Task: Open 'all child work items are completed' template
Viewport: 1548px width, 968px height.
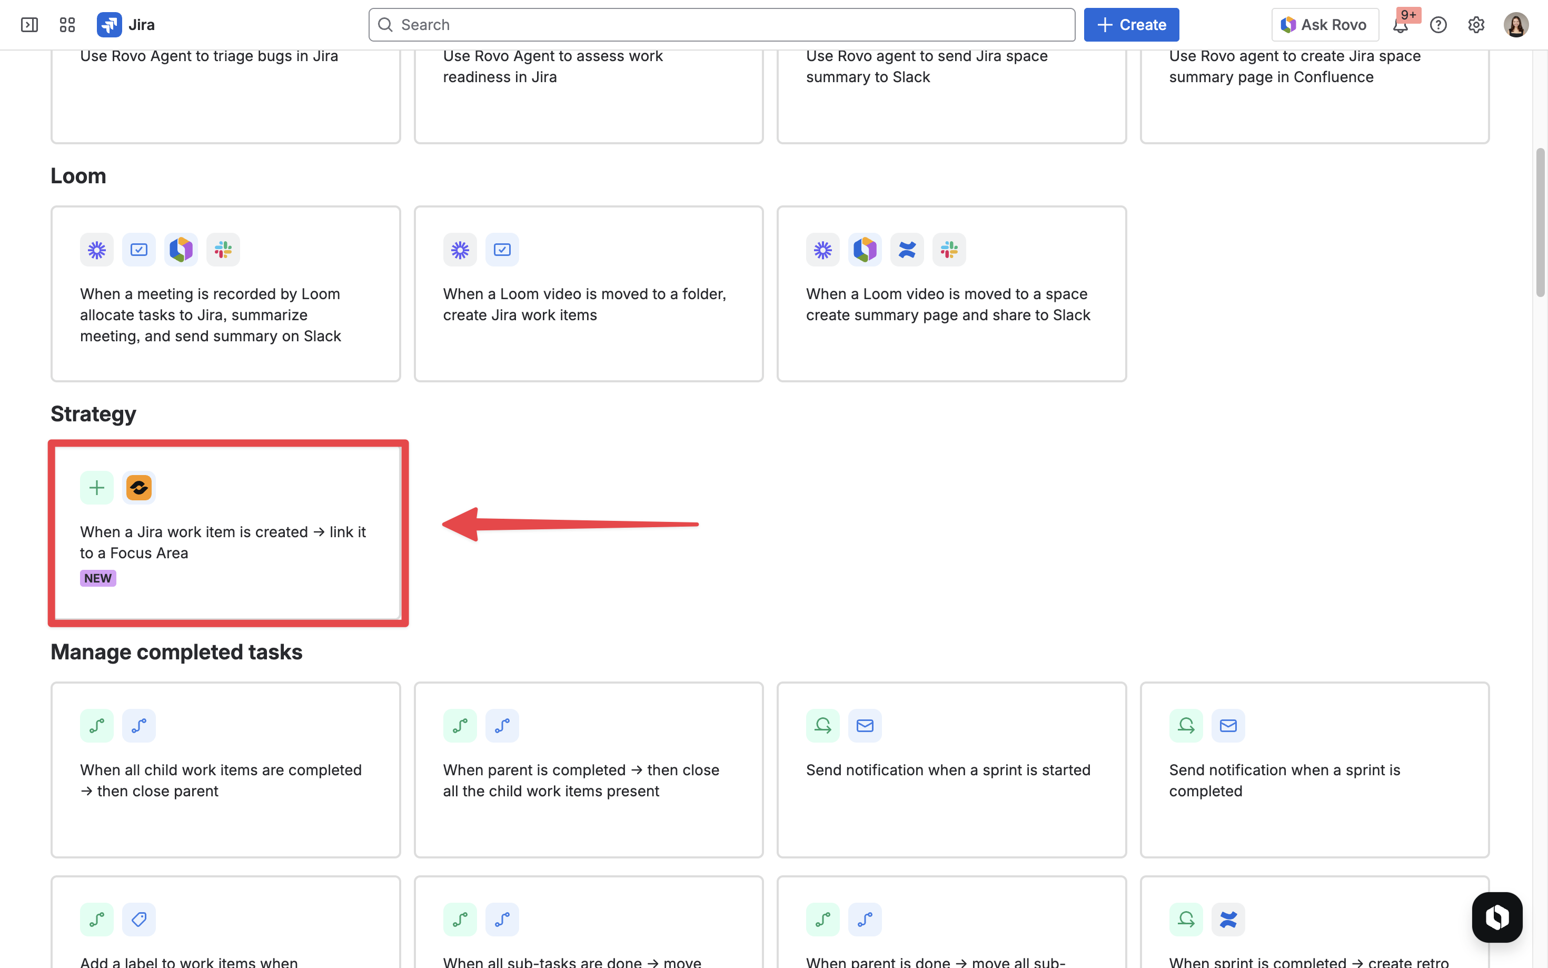Action: coord(225,770)
